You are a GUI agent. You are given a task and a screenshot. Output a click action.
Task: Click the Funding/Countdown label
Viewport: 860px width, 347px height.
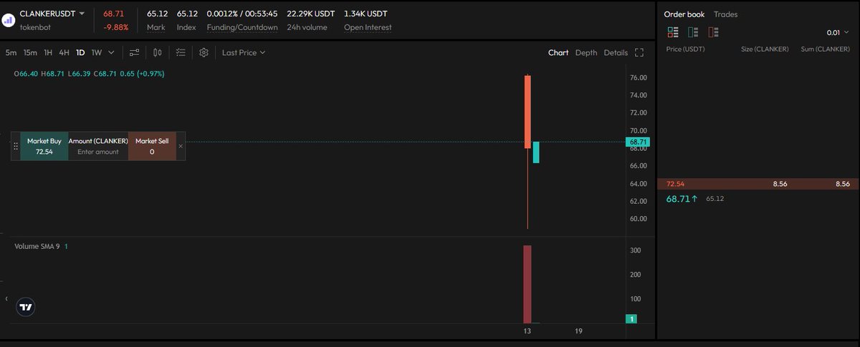pyautogui.click(x=242, y=28)
